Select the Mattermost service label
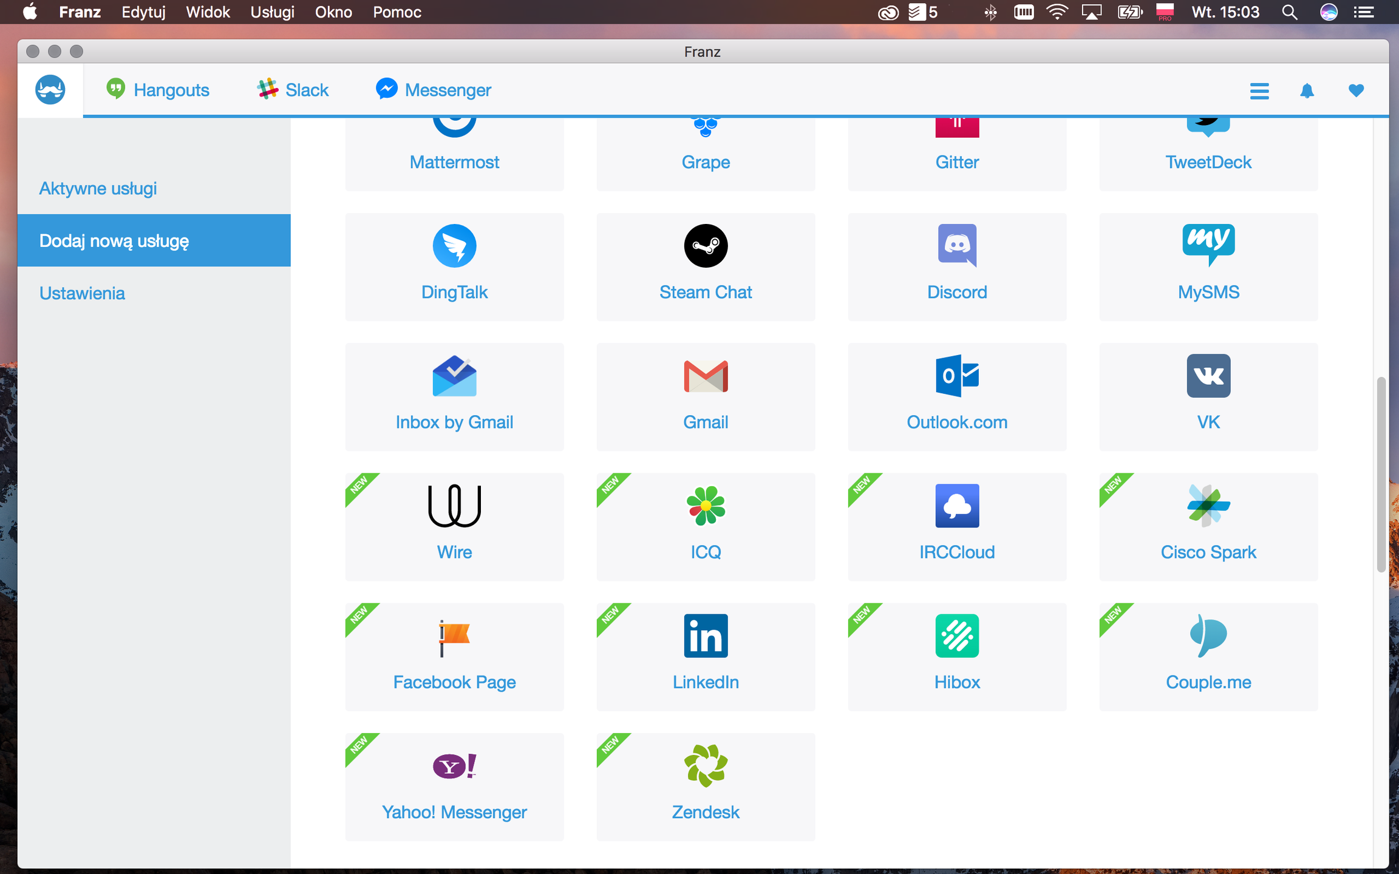The height and width of the screenshot is (874, 1399). click(454, 162)
